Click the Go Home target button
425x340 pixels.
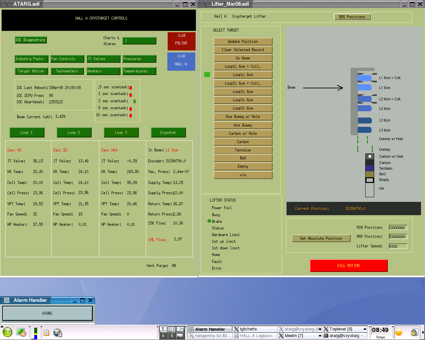pyautogui.click(x=243, y=58)
